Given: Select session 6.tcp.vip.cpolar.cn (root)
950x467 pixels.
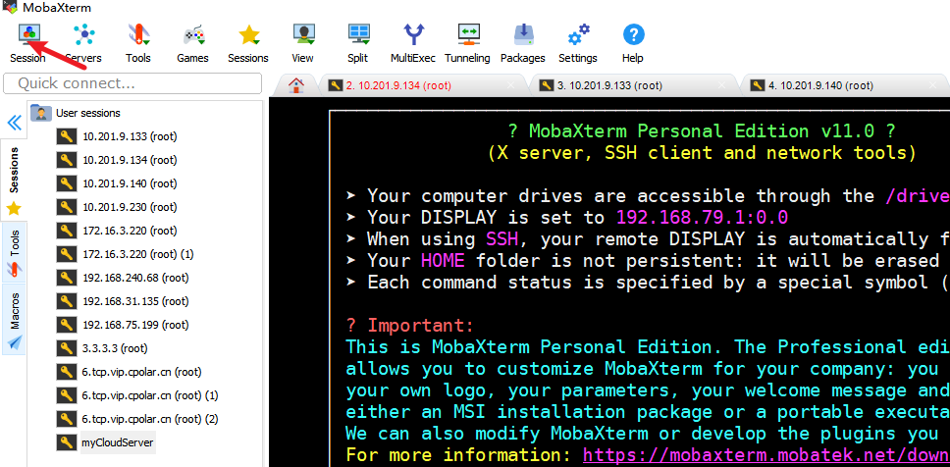Looking at the screenshot, I should [141, 372].
